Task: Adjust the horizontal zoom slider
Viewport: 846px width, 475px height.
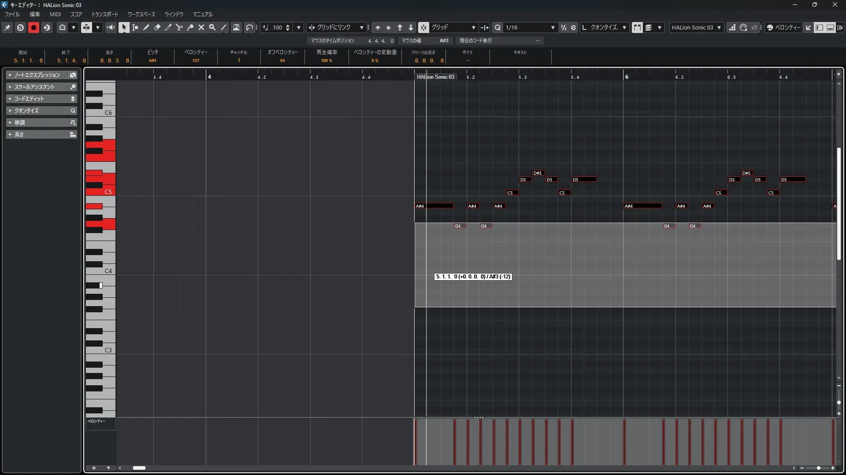Action: (x=818, y=468)
